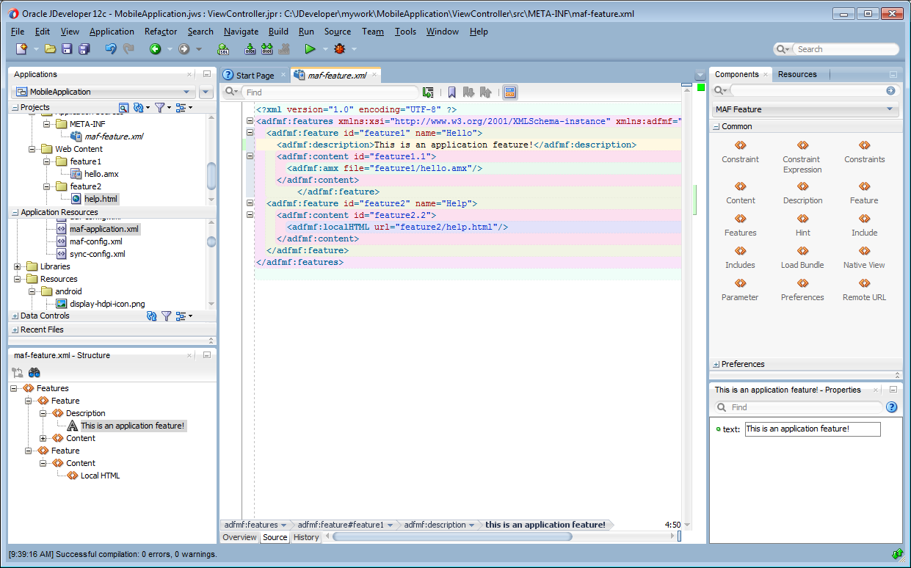This screenshot has width=911, height=568.
Task: Toggle bookmark icon in editor toolbar
Action: [451, 92]
